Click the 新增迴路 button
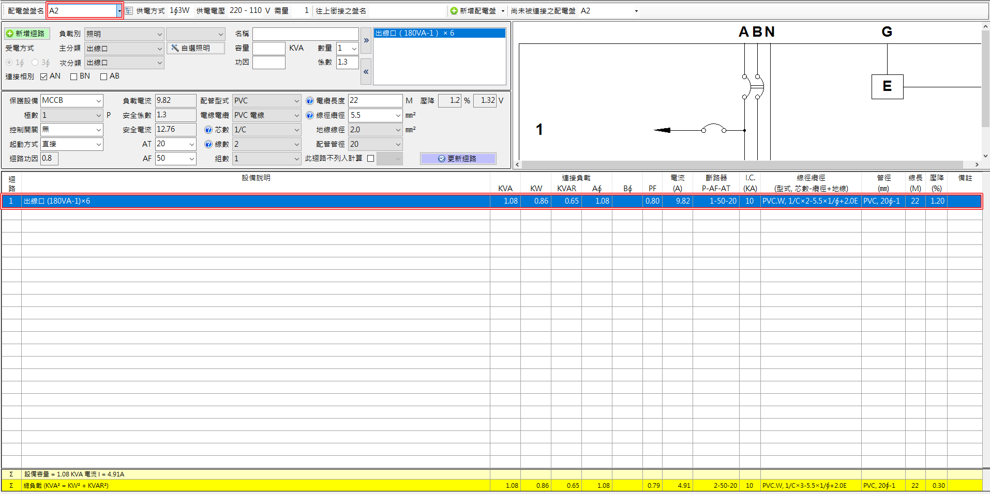The width and height of the screenshot is (990, 494). click(27, 34)
